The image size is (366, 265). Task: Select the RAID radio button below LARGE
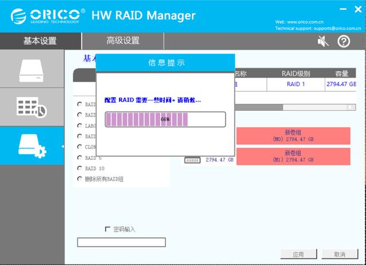79,136
